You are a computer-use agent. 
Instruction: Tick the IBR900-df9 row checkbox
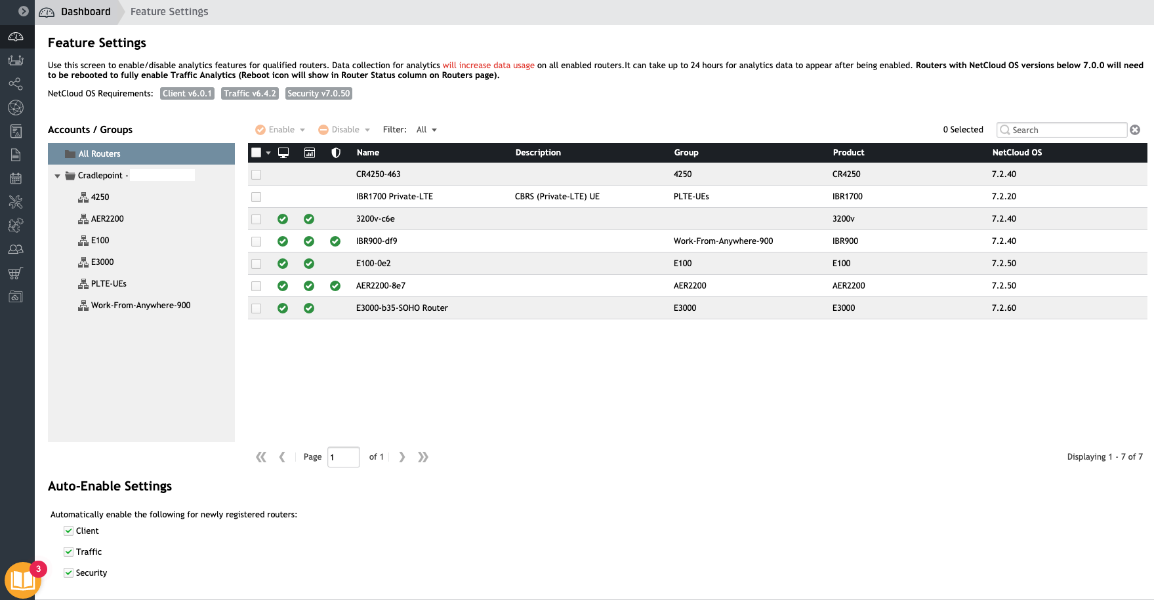pos(257,241)
